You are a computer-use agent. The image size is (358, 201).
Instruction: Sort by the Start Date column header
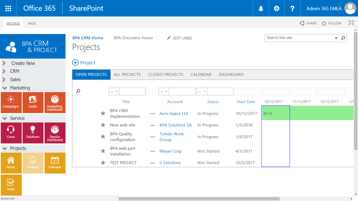[x=246, y=102]
